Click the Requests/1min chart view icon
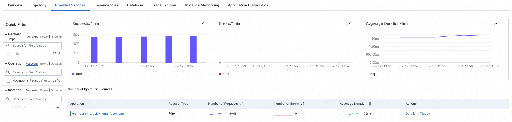512x122 pixels. (x=202, y=23)
